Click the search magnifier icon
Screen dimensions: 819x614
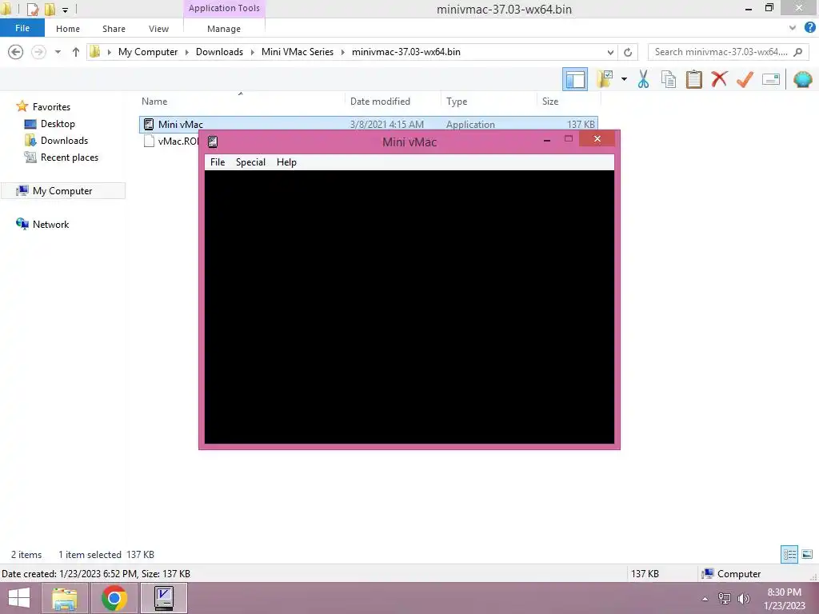pyautogui.click(x=797, y=52)
